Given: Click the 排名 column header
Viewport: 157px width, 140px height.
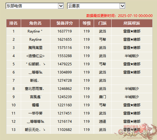Looking at the screenshot, I should [13, 23].
